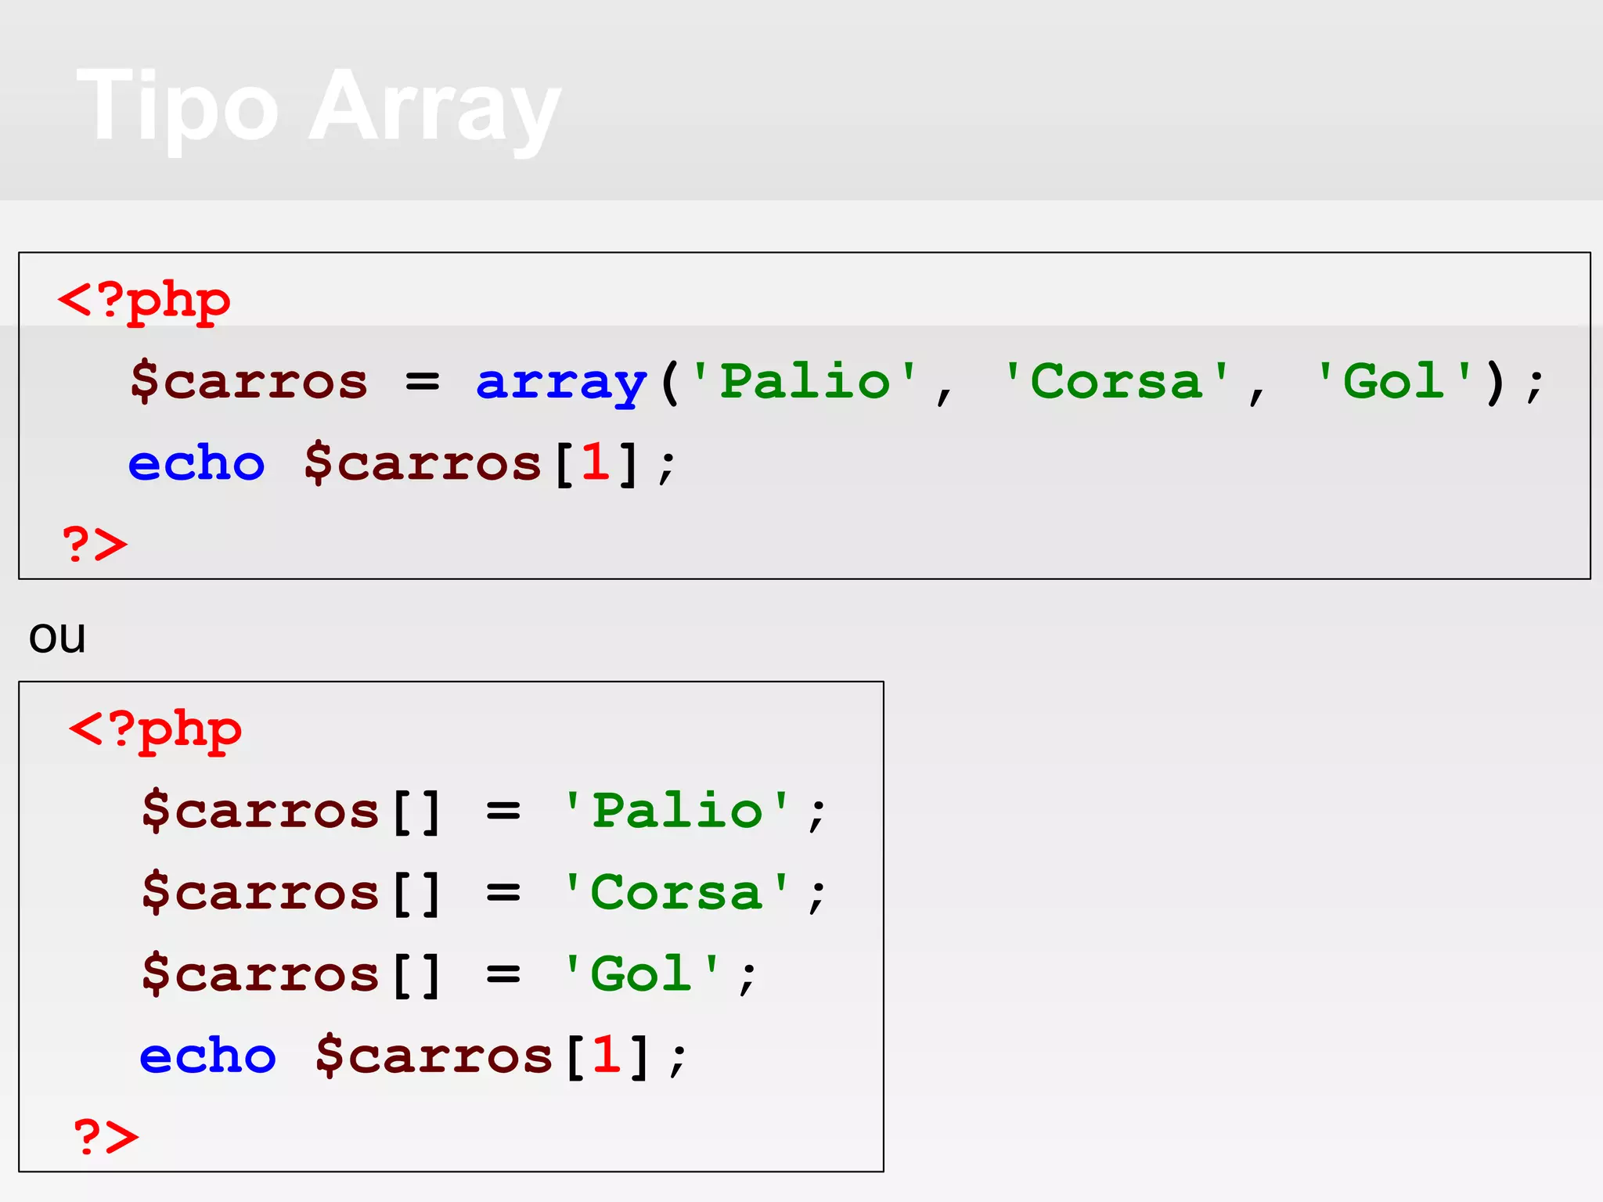The height and width of the screenshot is (1202, 1603).
Task: Click the 'array' keyword in blue
Action: (561, 384)
